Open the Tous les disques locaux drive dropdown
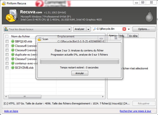This screenshot has height=115, width=158. tap(69, 29)
